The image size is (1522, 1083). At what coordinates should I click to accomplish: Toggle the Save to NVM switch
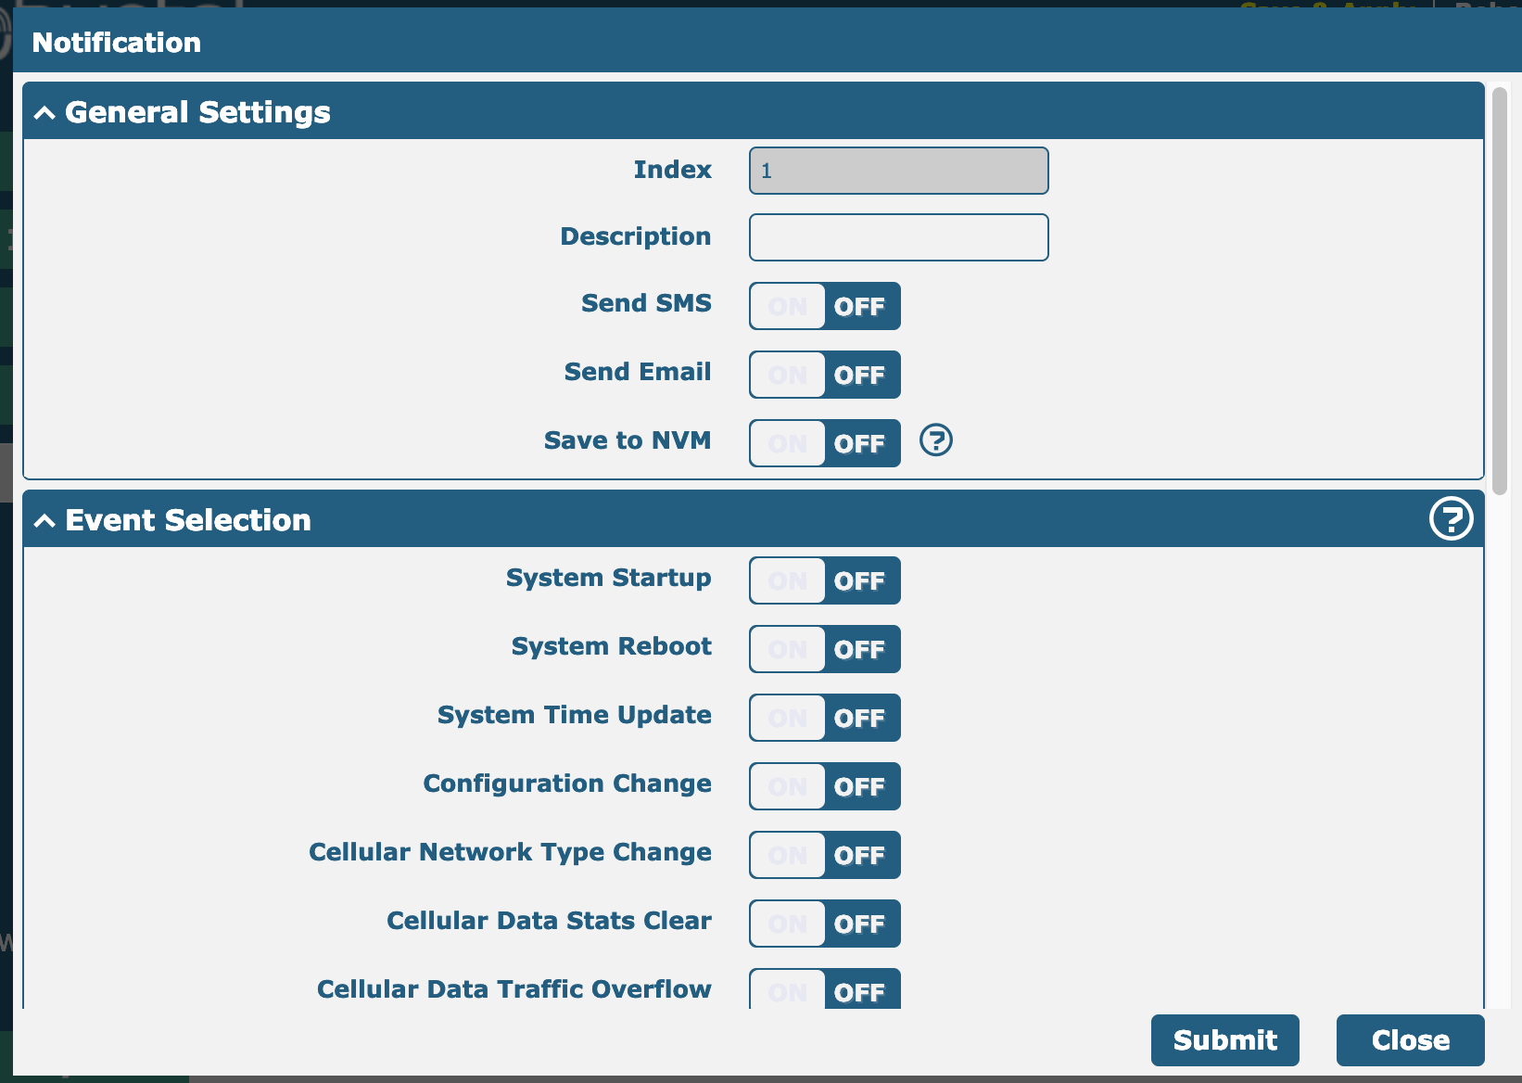[825, 443]
